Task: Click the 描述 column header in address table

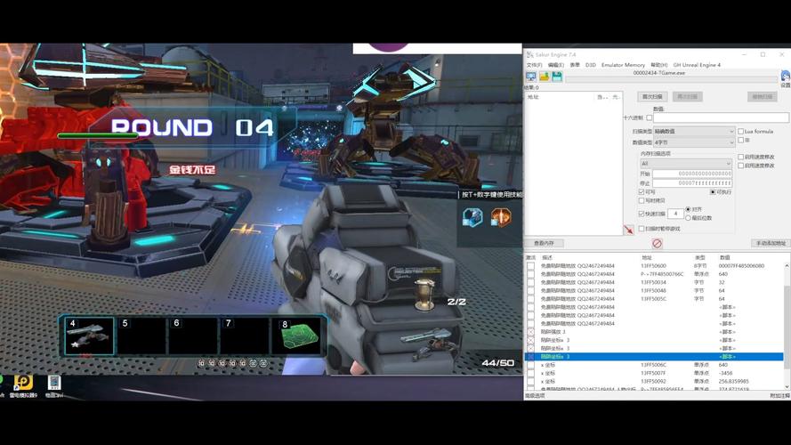Action: click(547, 257)
